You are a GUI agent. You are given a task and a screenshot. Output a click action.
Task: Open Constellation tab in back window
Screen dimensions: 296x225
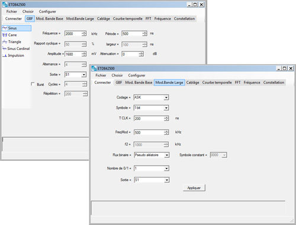point(185,18)
